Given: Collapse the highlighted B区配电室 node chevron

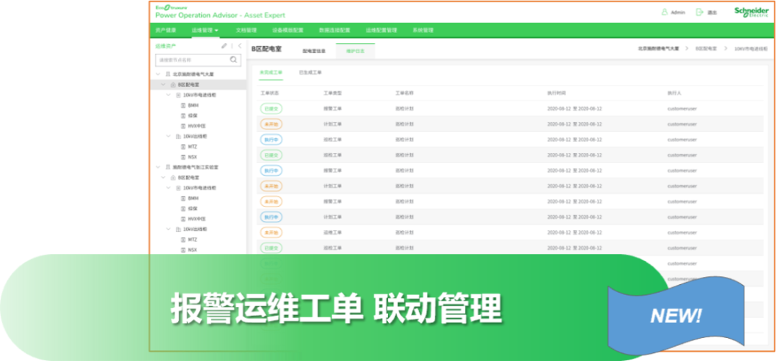Looking at the screenshot, I should click(163, 85).
